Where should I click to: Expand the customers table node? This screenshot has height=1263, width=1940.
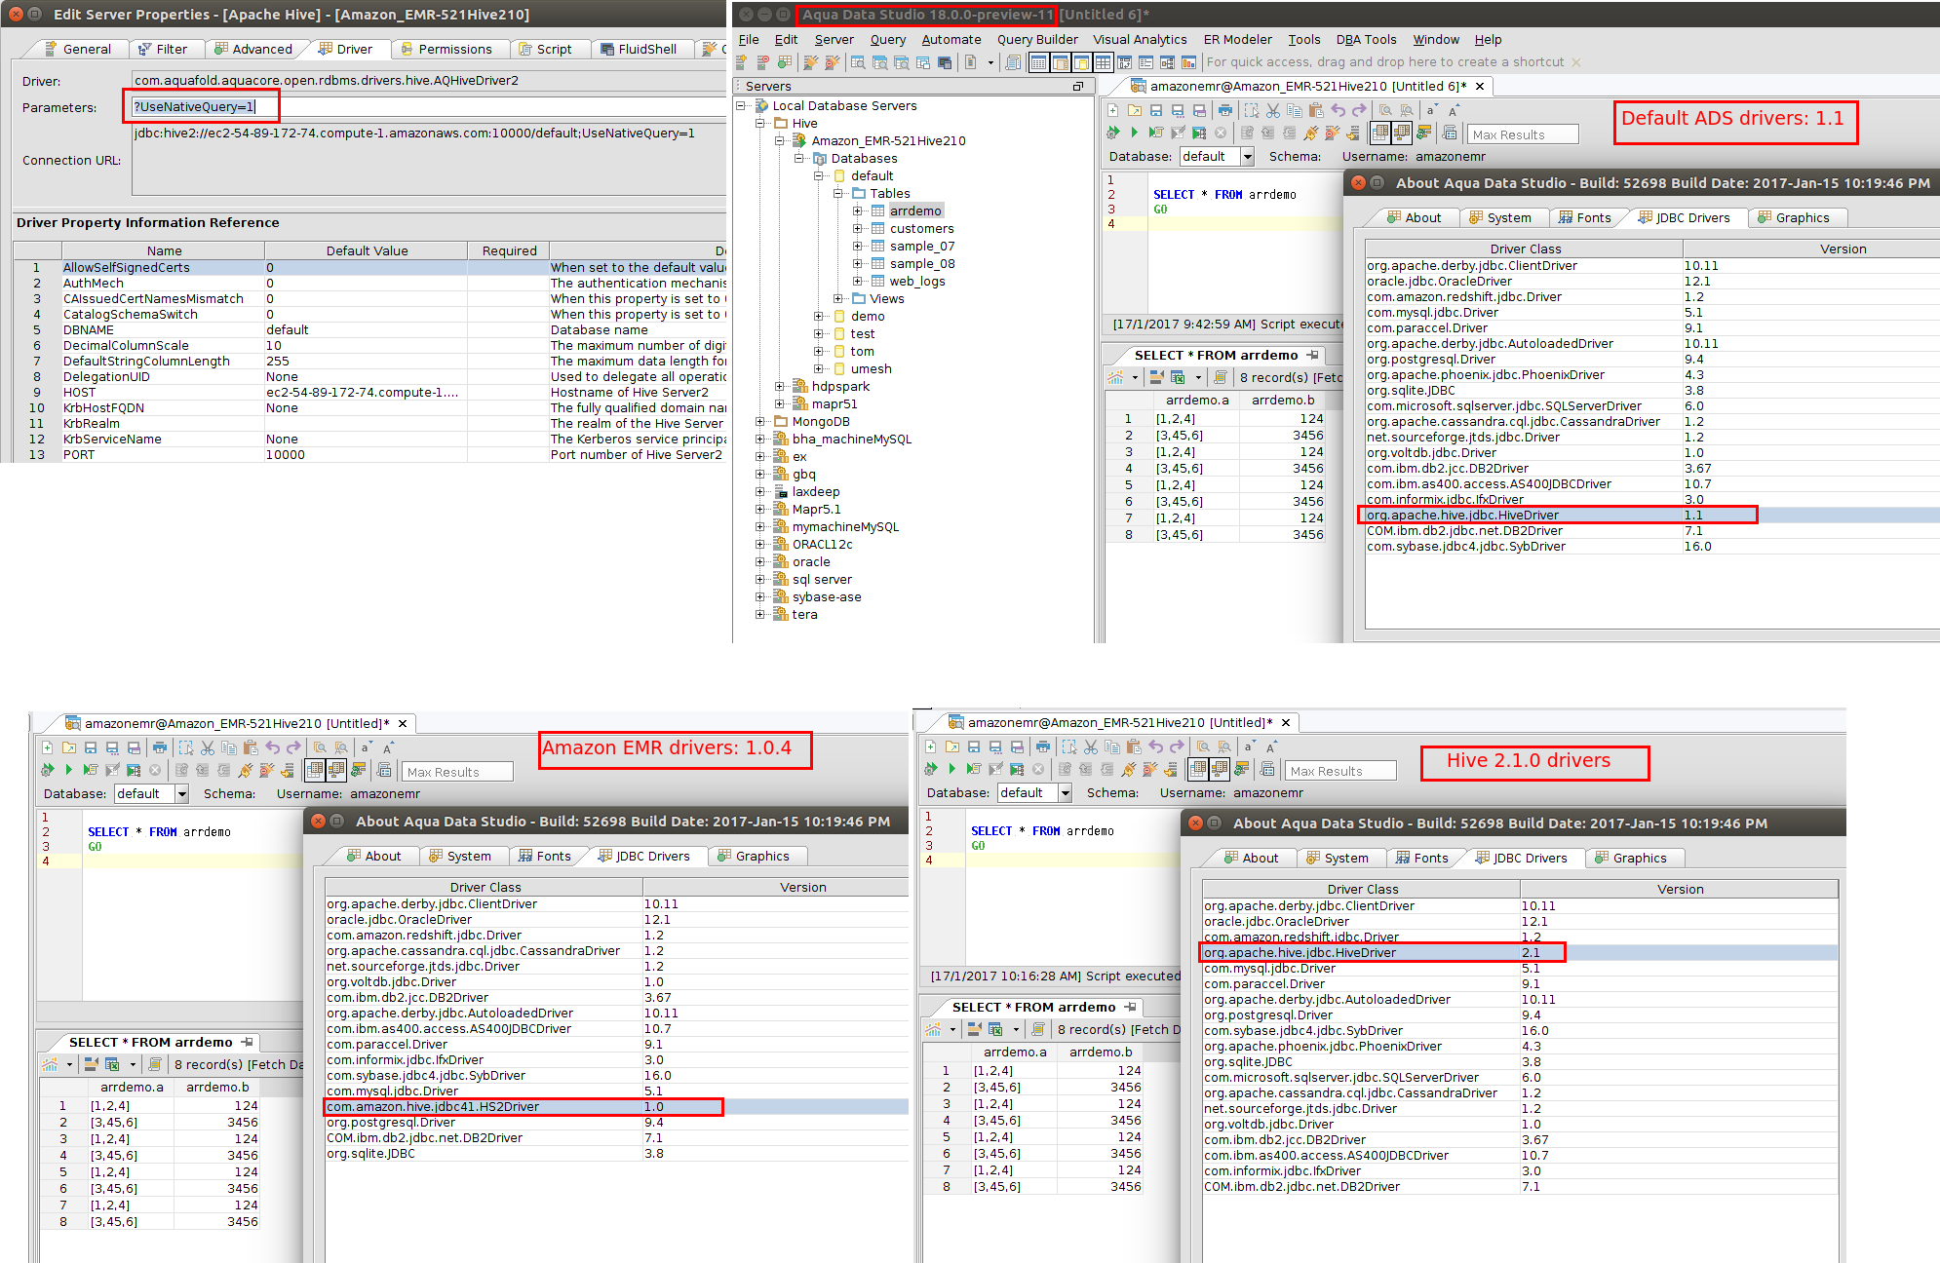(858, 228)
